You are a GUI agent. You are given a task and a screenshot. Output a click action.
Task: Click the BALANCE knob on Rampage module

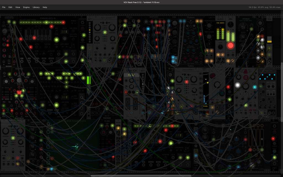19,80
